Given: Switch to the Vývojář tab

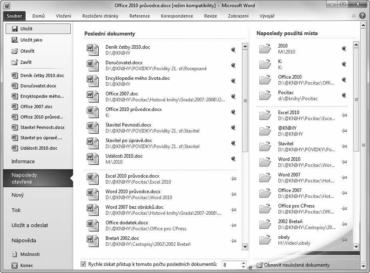Looking at the screenshot, I should pos(267,16).
